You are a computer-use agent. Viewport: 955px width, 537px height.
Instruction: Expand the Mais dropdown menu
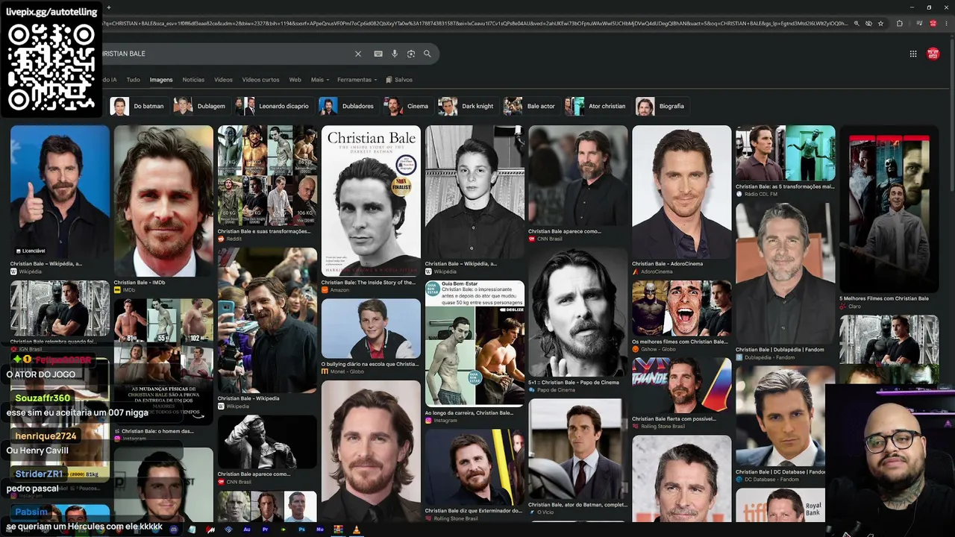320,80
